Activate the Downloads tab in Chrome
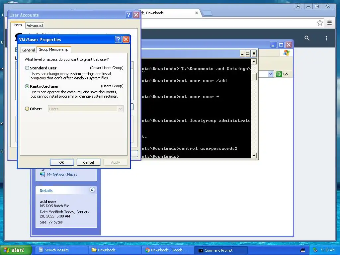 pos(155,13)
